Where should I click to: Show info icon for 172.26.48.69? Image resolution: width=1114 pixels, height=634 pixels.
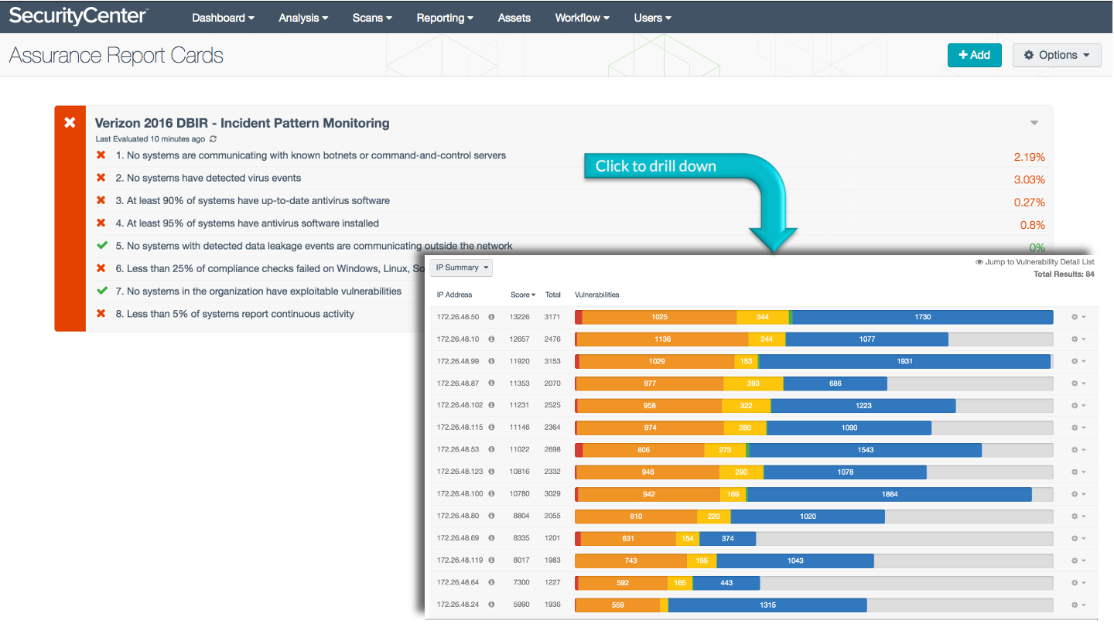[x=491, y=538]
